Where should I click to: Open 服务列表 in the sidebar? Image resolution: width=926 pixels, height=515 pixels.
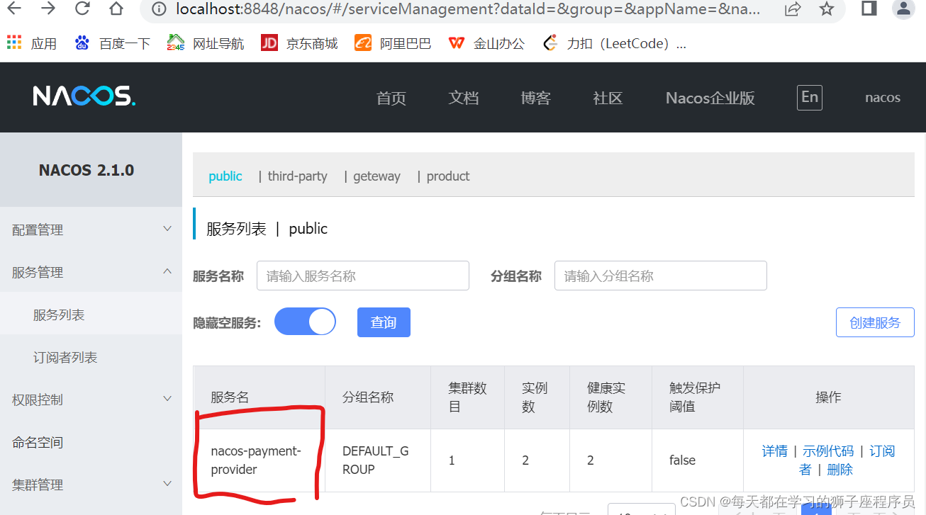91,315
